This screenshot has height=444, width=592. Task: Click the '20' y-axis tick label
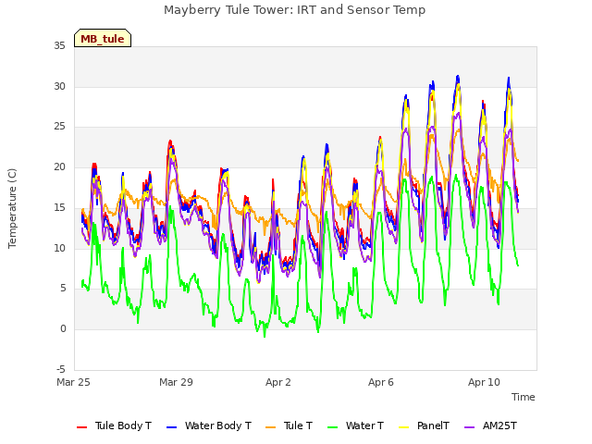(59, 166)
